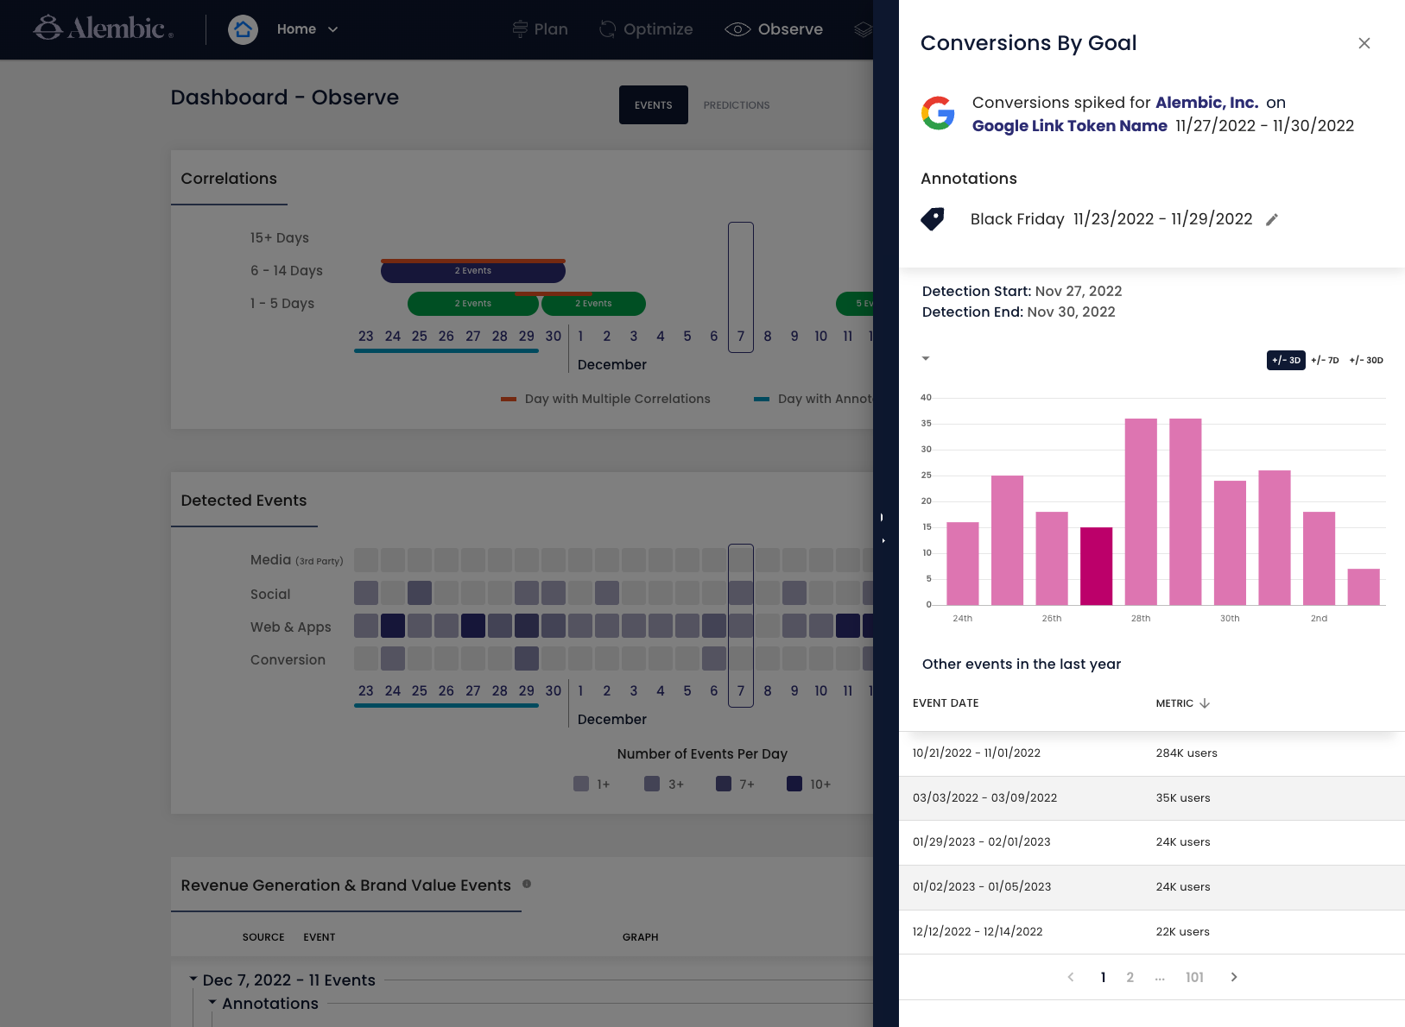Select the +/- 3D range toggle
The width and height of the screenshot is (1405, 1027).
pos(1285,360)
